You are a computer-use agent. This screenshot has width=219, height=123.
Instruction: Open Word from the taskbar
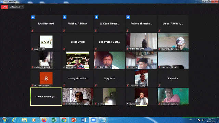(x=84, y=120)
